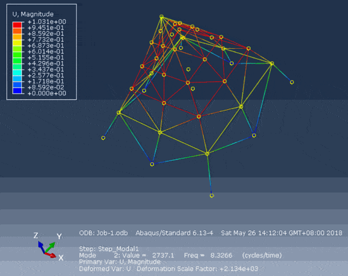Select legend value +2.577e-01
The width and height of the screenshot is (348, 276).
click(x=45, y=75)
